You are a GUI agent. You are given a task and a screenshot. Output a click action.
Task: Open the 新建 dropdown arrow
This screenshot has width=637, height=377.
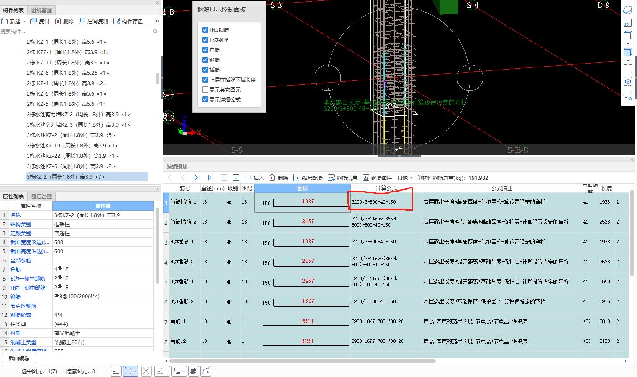(24, 21)
